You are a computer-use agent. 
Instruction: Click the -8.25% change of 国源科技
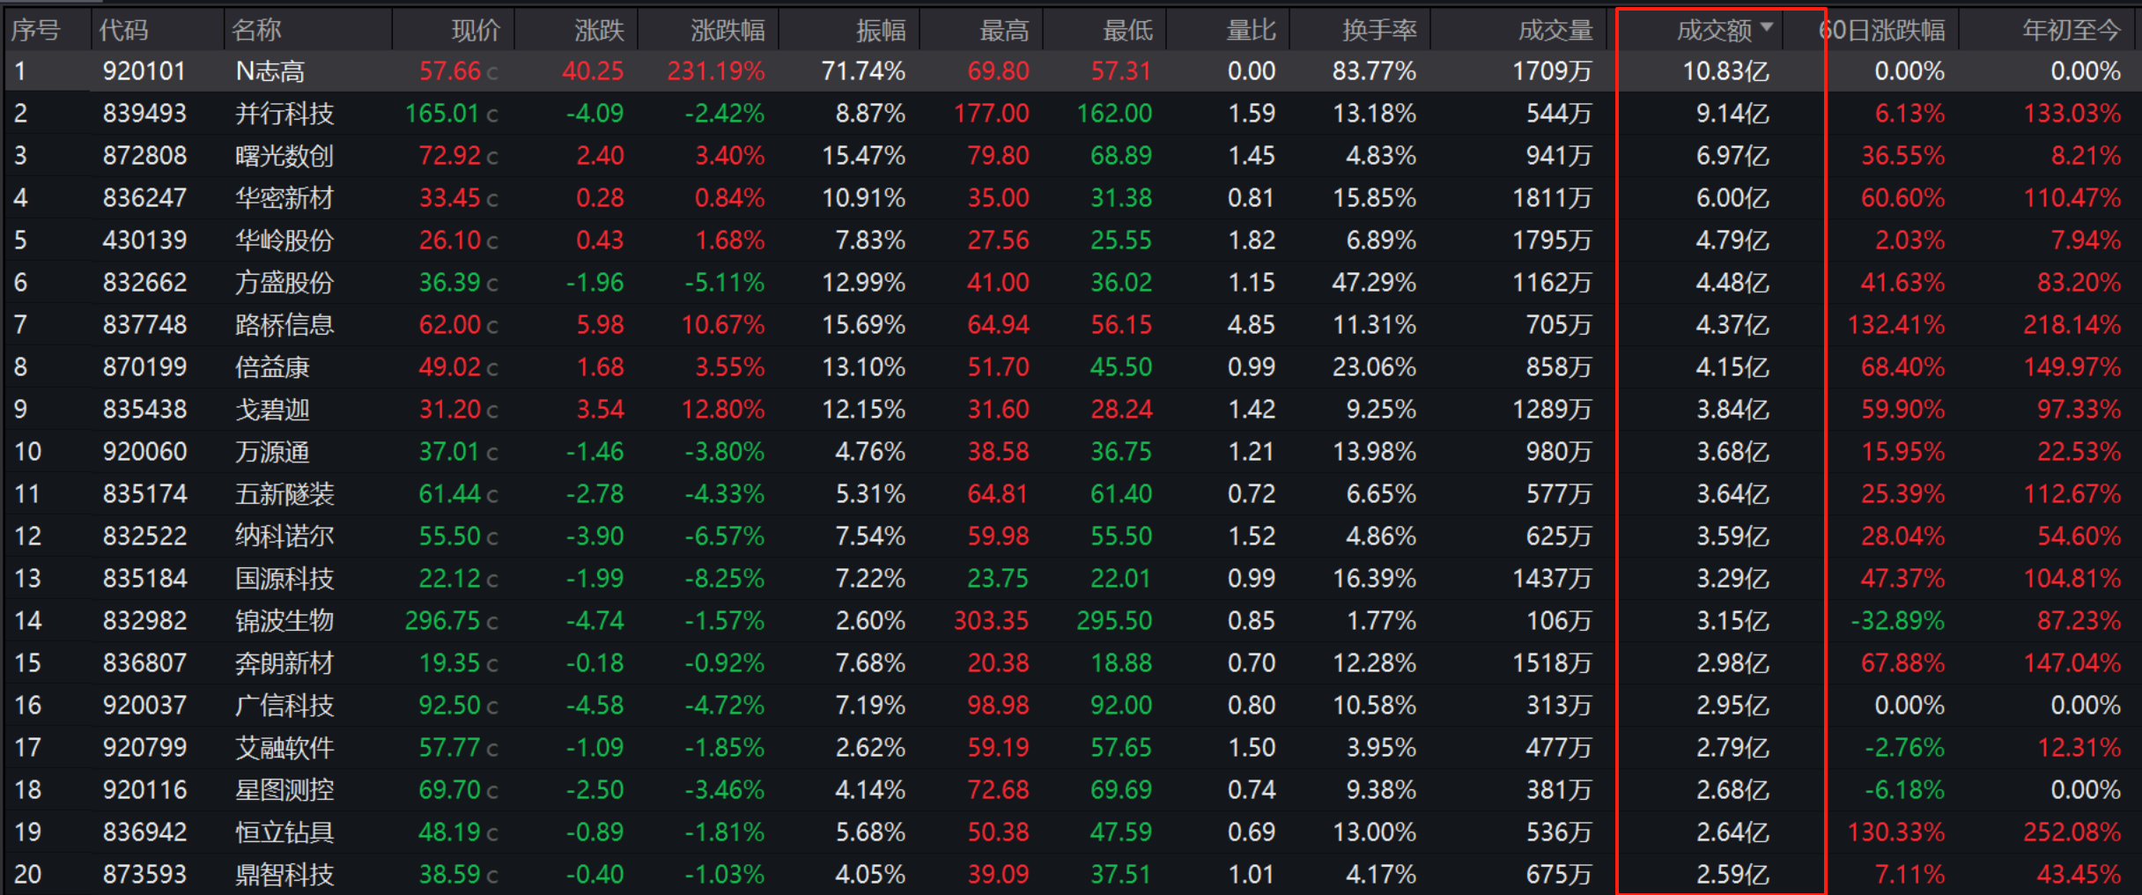pos(725,579)
